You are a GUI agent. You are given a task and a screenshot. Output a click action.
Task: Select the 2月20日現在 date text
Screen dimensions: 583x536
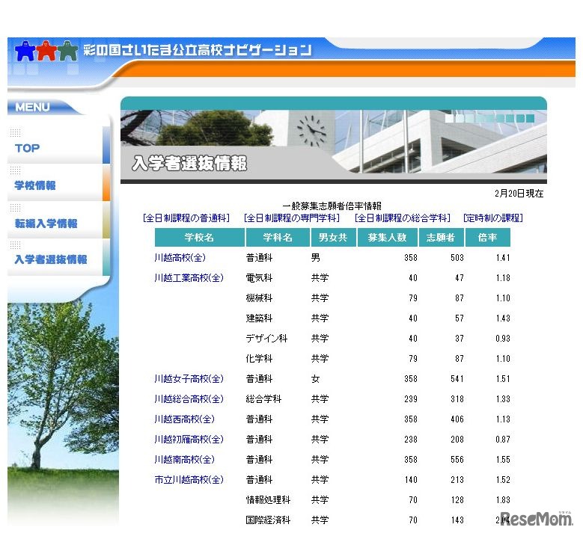coord(519,194)
